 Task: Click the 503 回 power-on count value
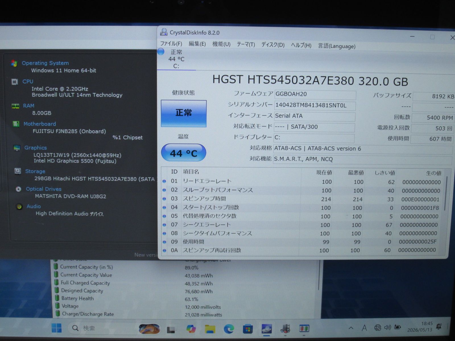[432, 128]
